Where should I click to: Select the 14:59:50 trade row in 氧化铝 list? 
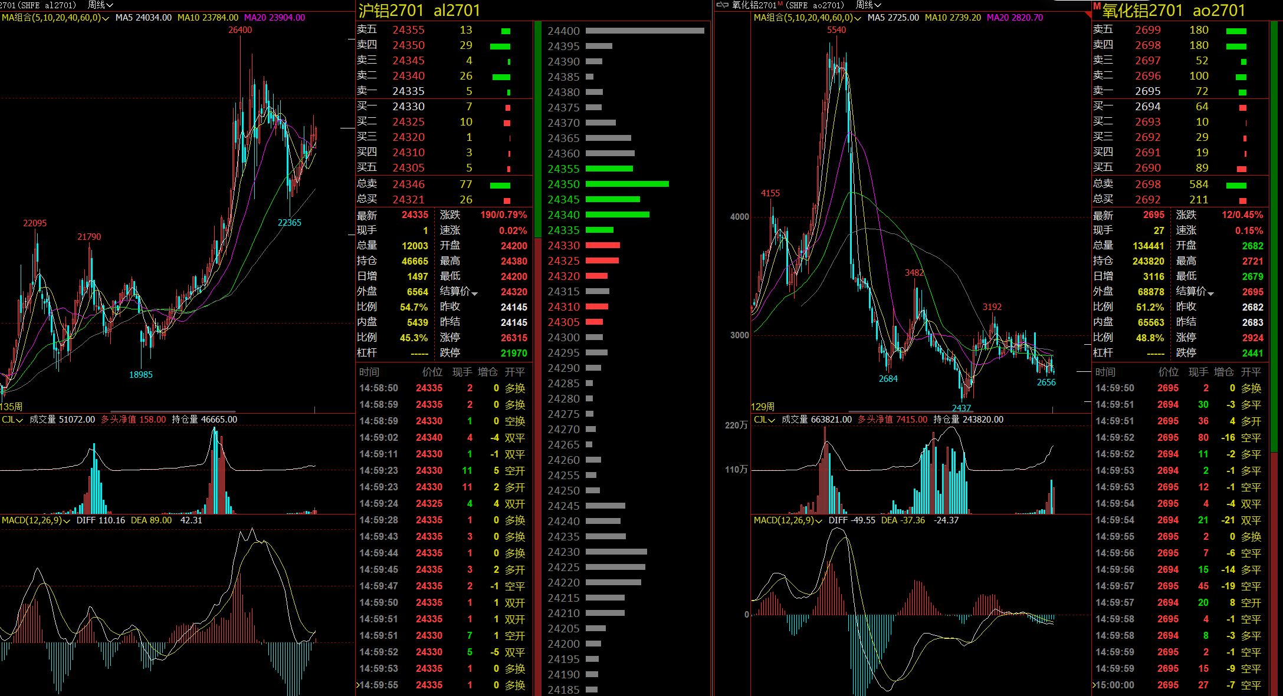point(1180,388)
